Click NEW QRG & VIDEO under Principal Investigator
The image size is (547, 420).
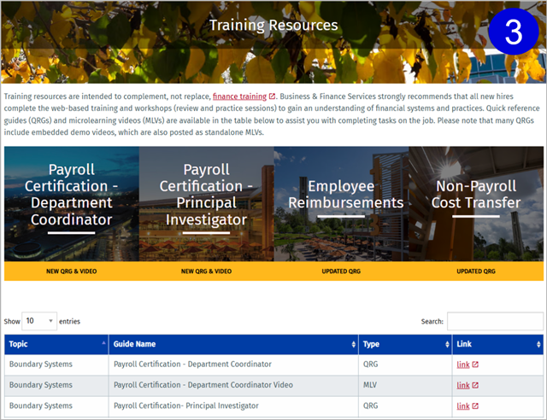(206, 271)
